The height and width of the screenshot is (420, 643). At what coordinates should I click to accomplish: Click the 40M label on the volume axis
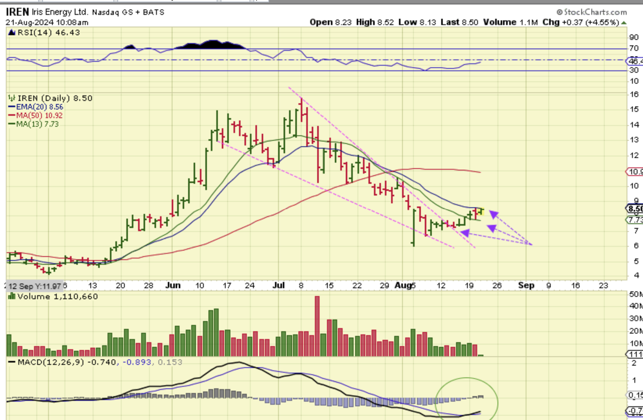636,306
